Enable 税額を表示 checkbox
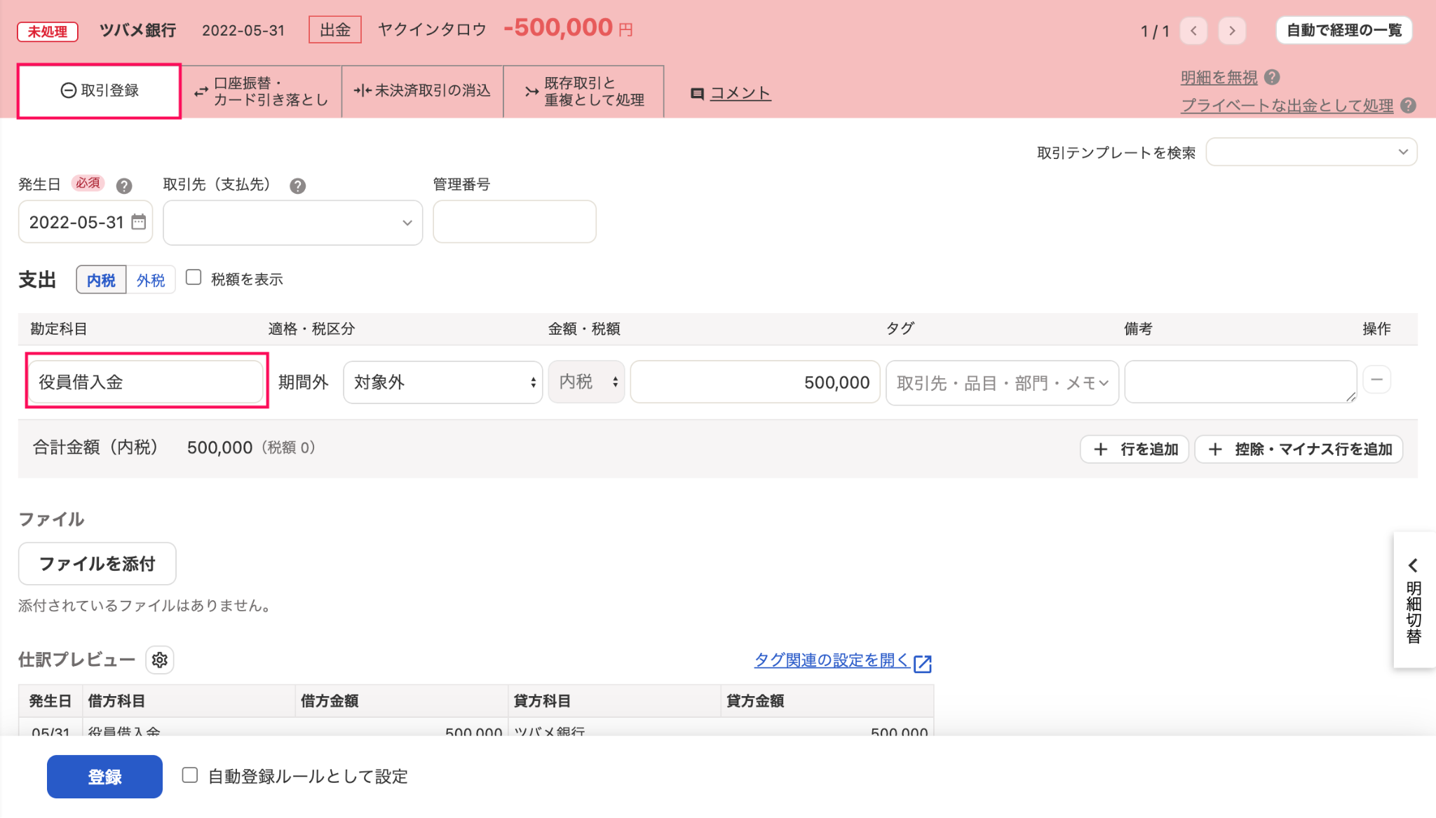The height and width of the screenshot is (818, 1436). (194, 277)
